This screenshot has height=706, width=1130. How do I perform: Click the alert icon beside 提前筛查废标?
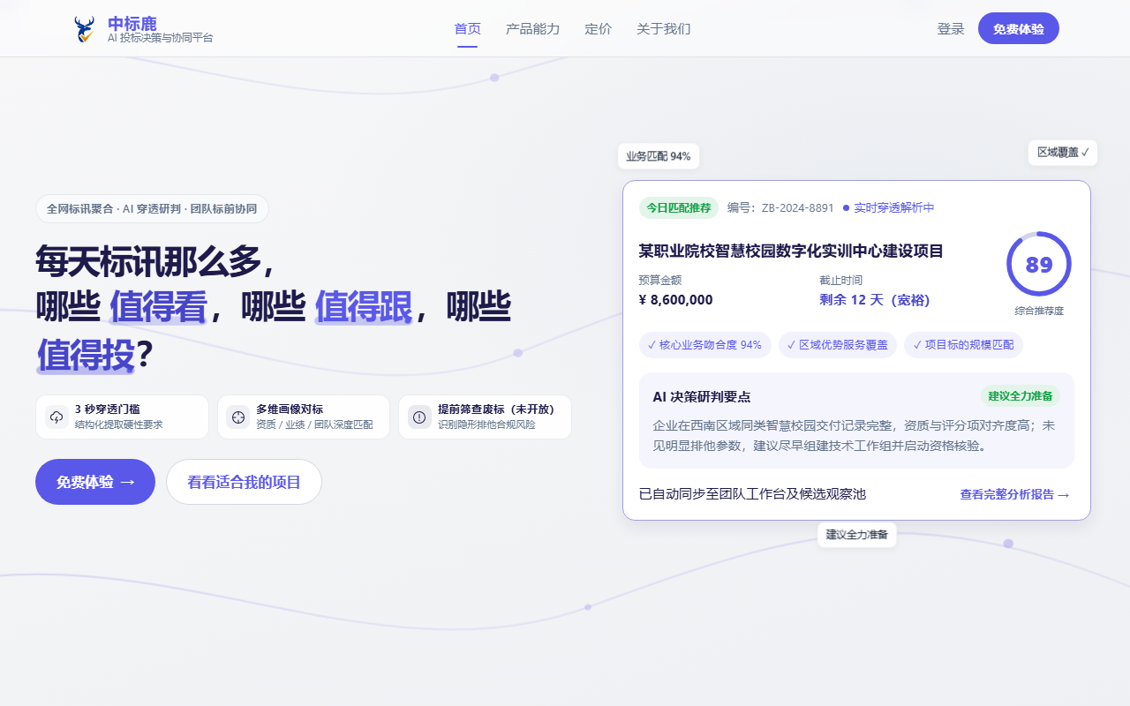click(x=419, y=417)
